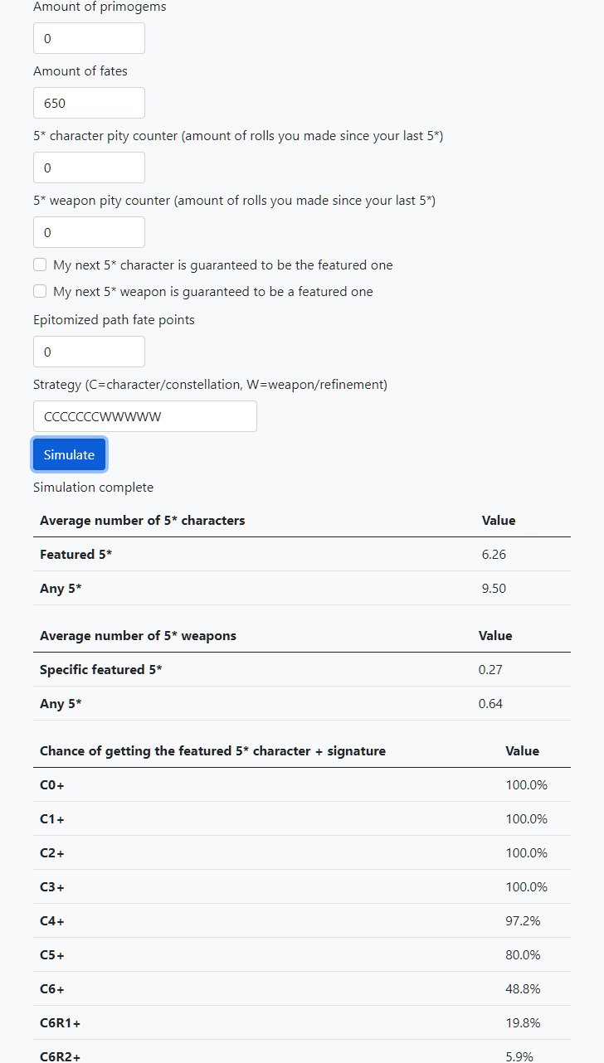This screenshot has height=1063, width=604.
Task: Click the 5* weapon pity counter field
Action: (x=89, y=232)
